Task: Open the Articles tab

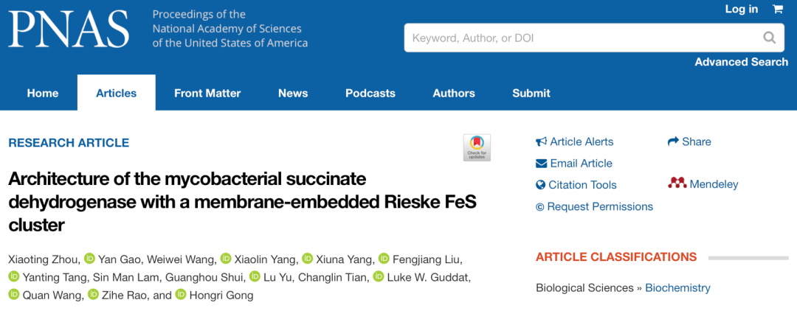Action: pyautogui.click(x=117, y=93)
